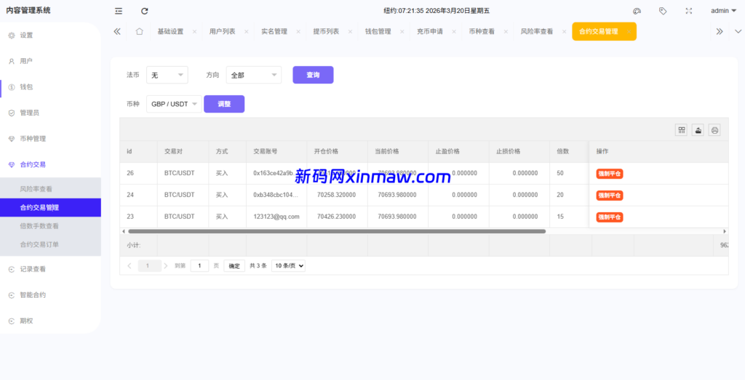Click the 确定 pagination button
The width and height of the screenshot is (745, 380).
pyautogui.click(x=234, y=266)
